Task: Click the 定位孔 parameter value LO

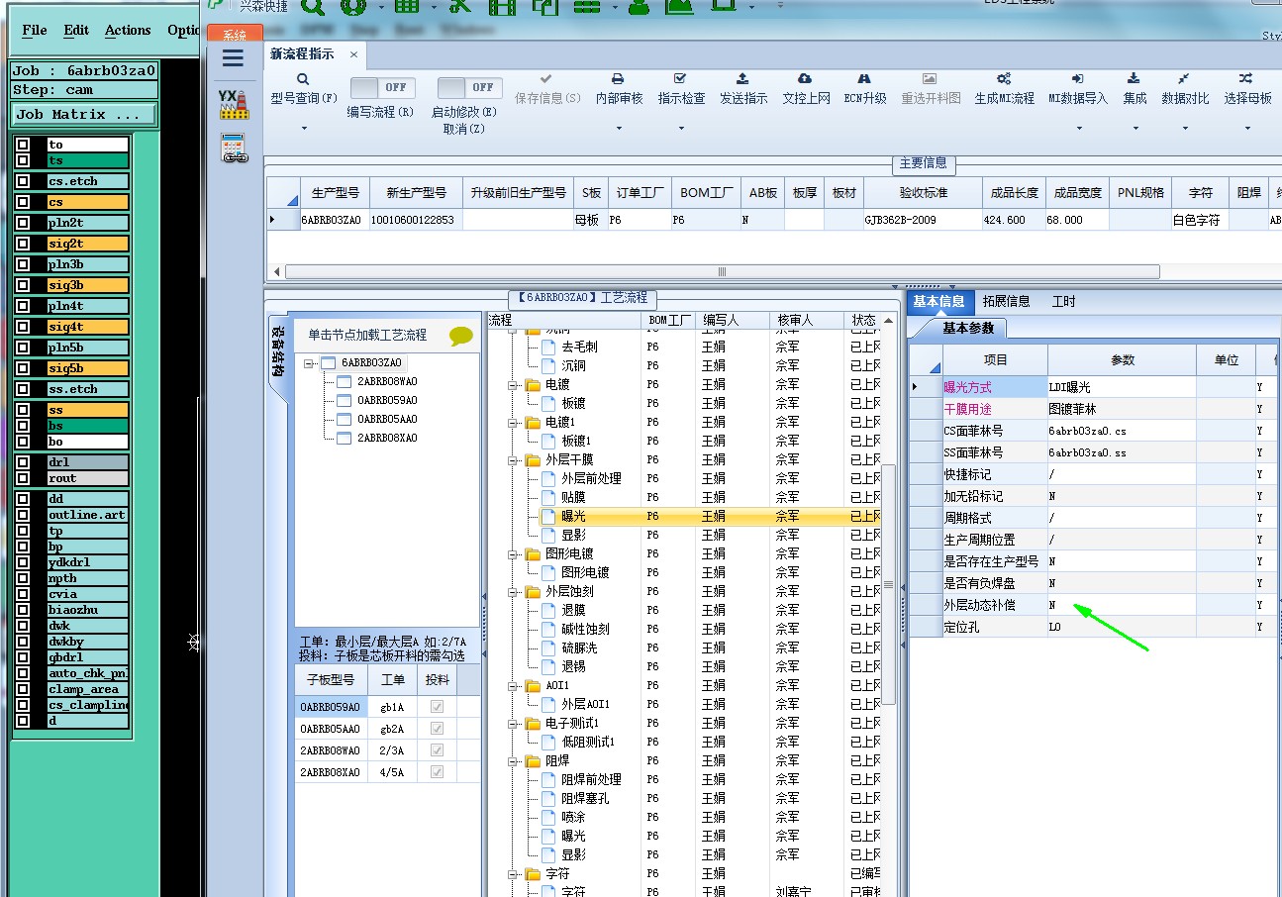Action: click(1122, 627)
